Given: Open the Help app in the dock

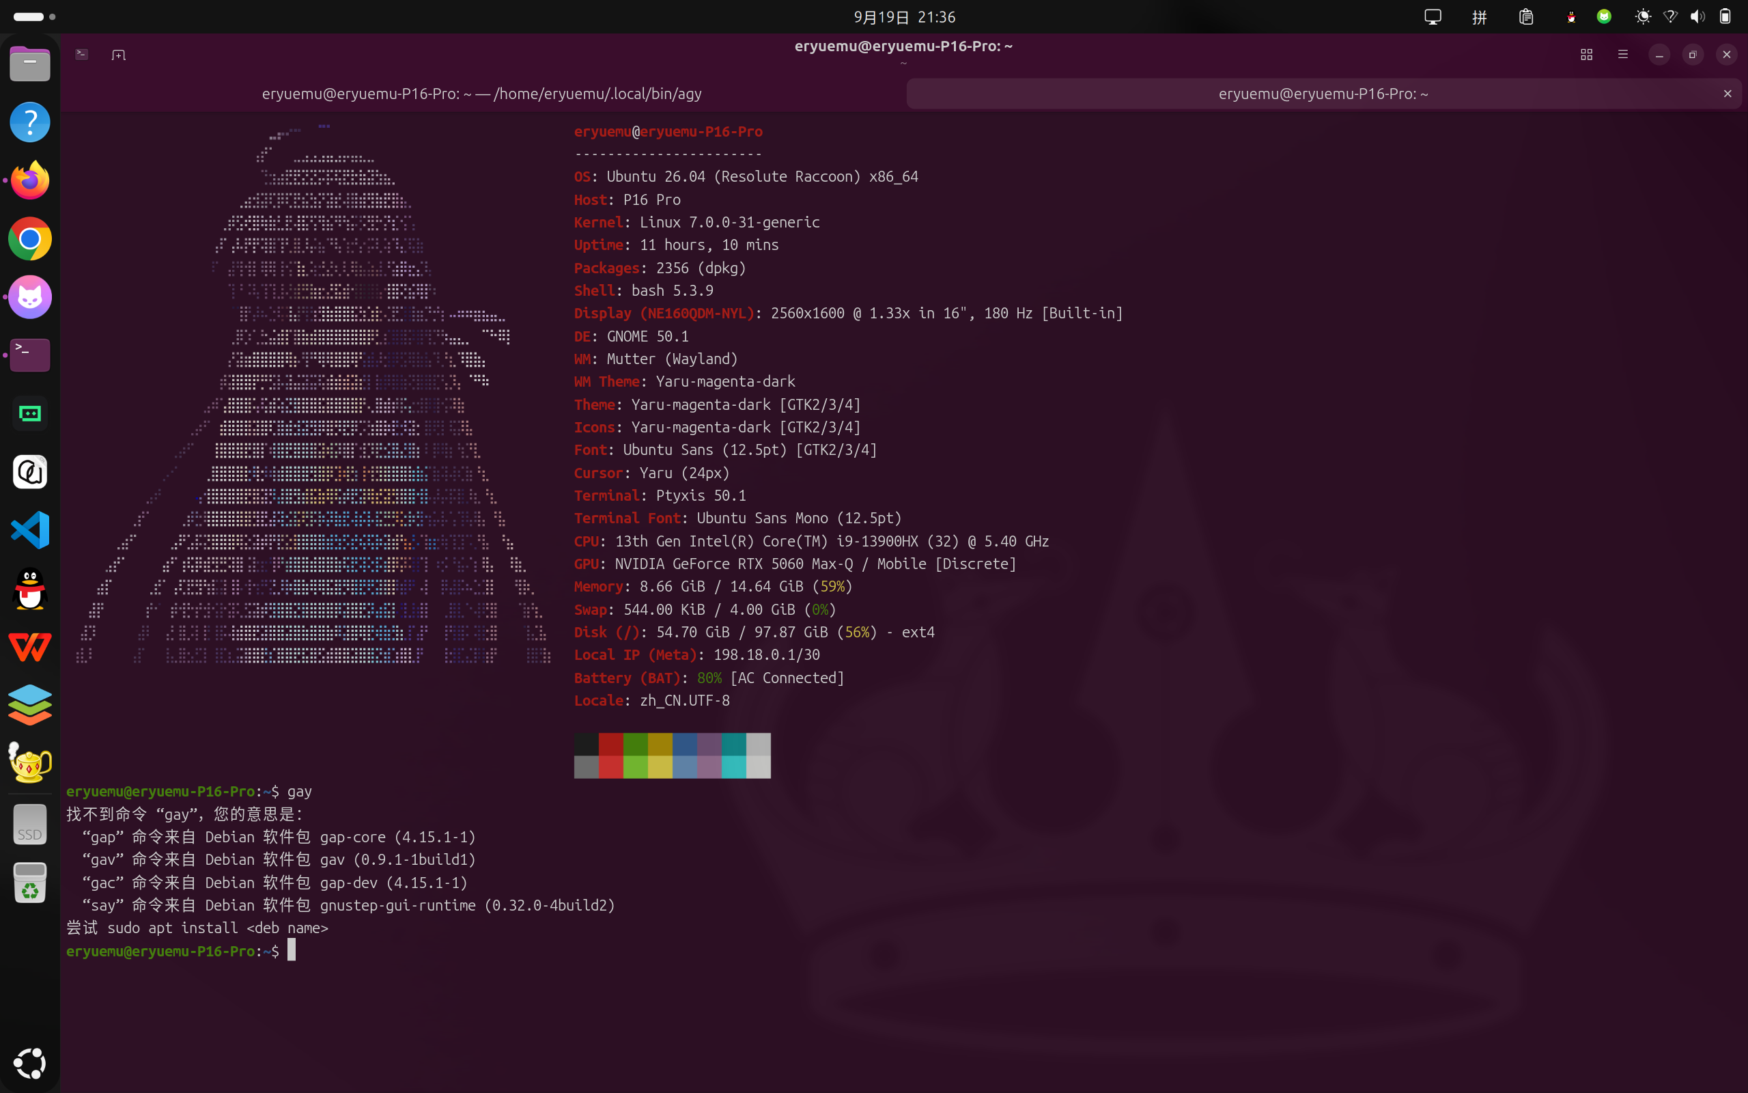Looking at the screenshot, I should 29,122.
